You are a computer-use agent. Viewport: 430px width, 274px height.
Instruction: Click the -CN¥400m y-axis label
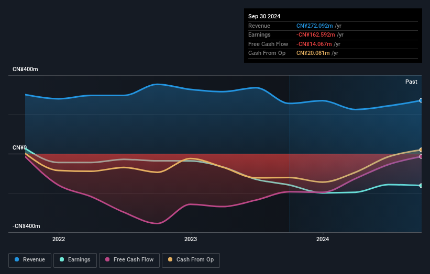(x=26, y=226)
